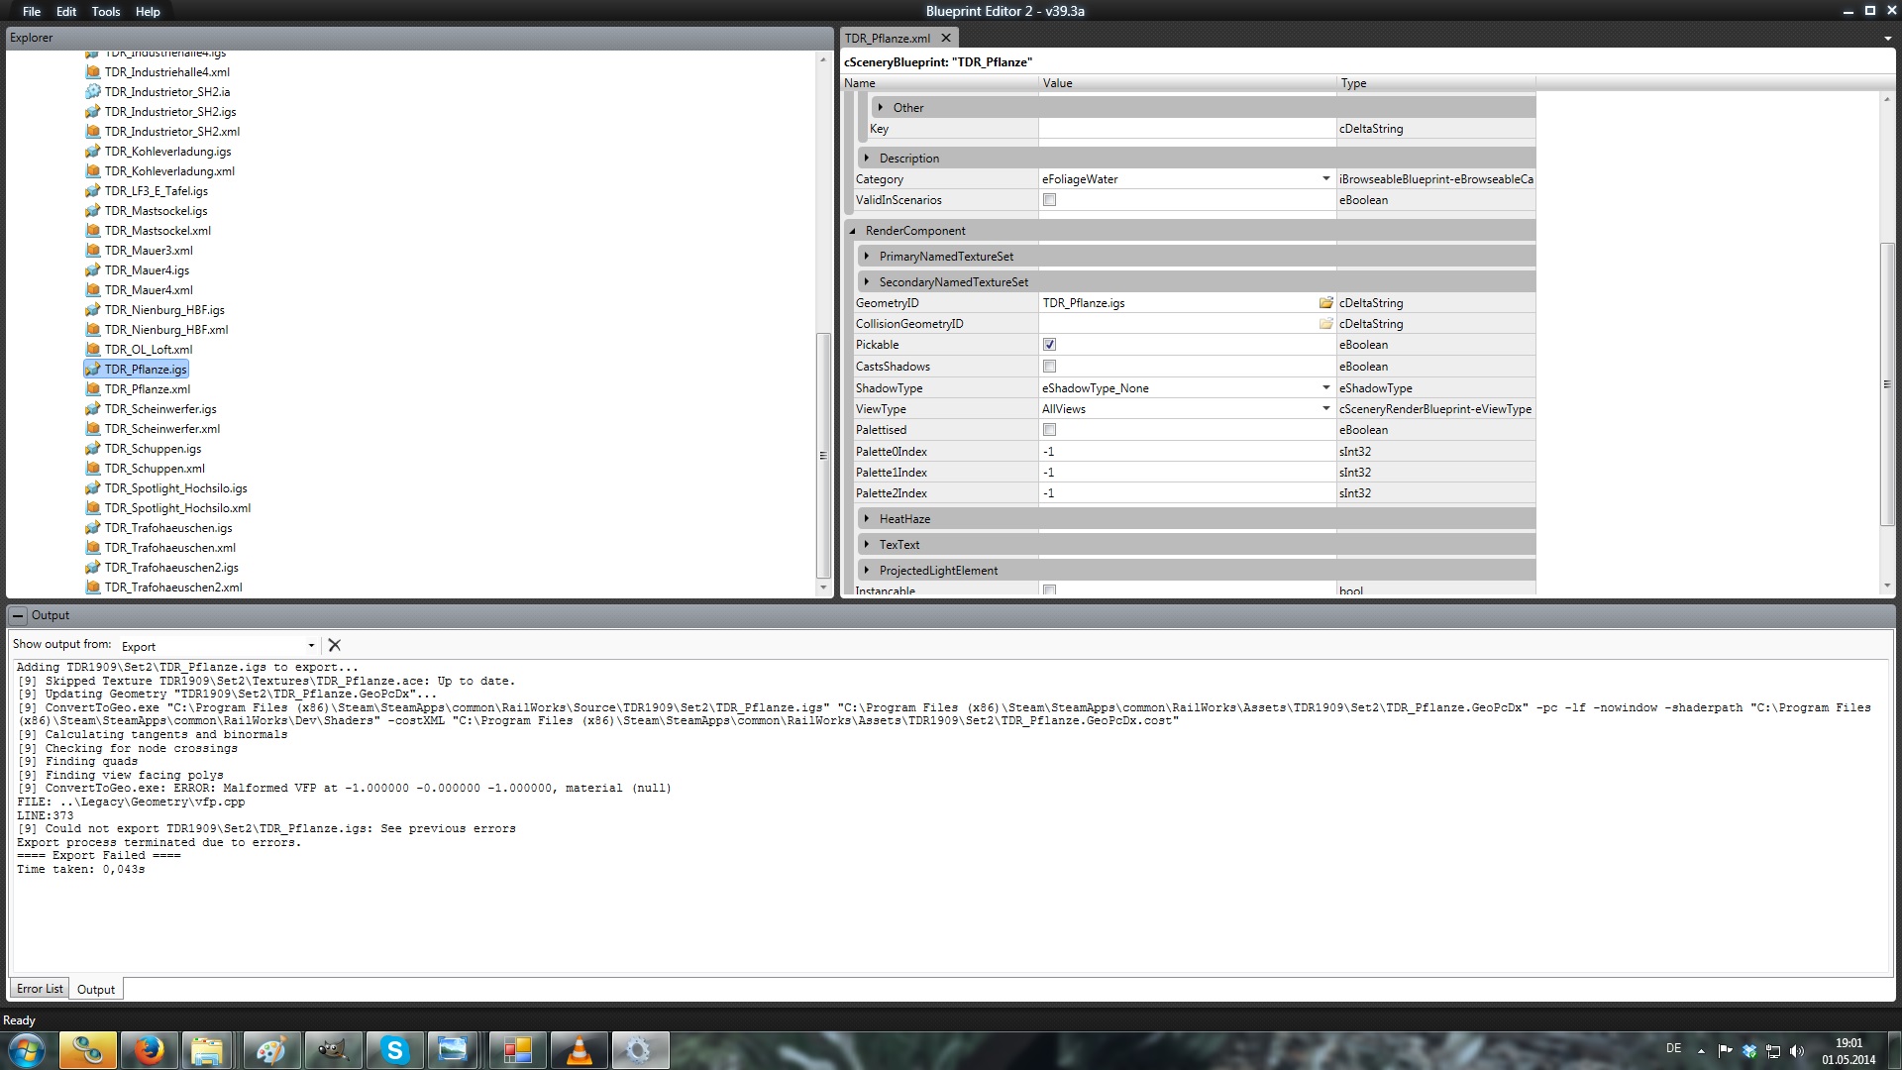This screenshot has width=1902, height=1070.
Task: Enable the CastsShadows checkbox
Action: click(1049, 367)
